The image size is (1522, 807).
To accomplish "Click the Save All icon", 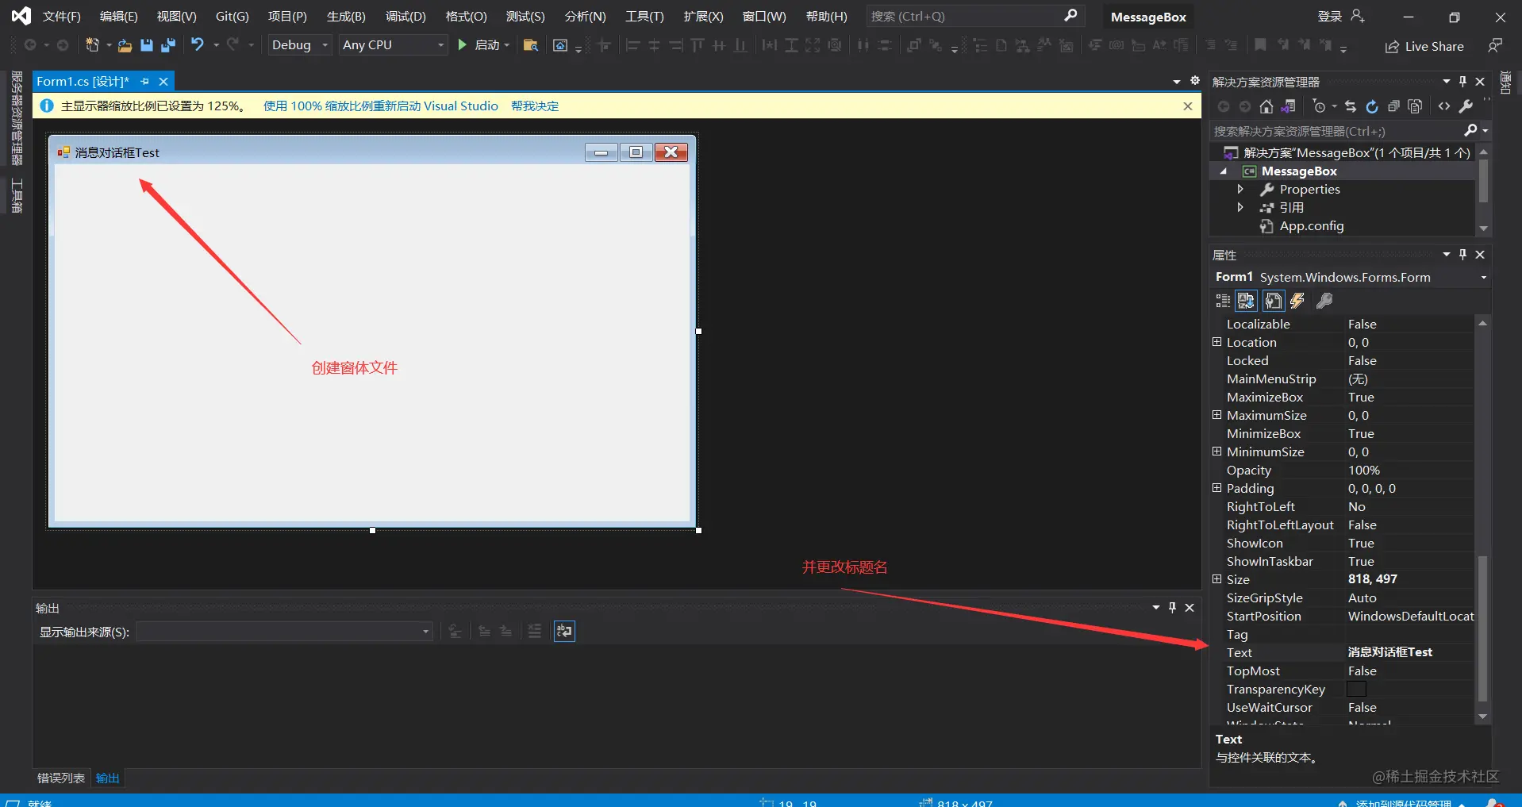I will [167, 45].
